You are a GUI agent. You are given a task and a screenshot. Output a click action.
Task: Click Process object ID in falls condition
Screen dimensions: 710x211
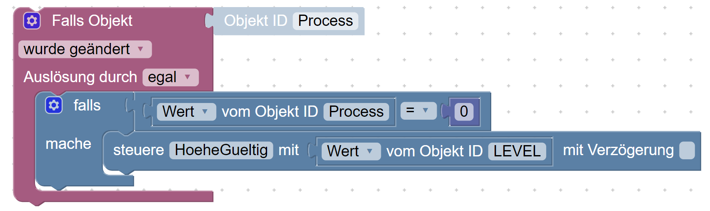coord(356,112)
